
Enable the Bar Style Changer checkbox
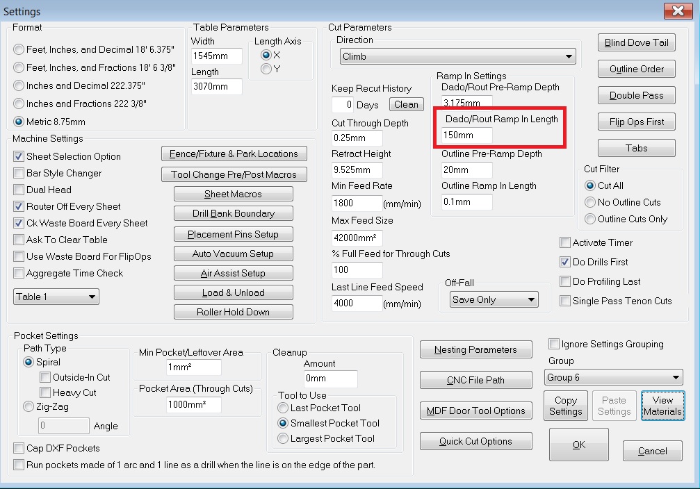19,173
